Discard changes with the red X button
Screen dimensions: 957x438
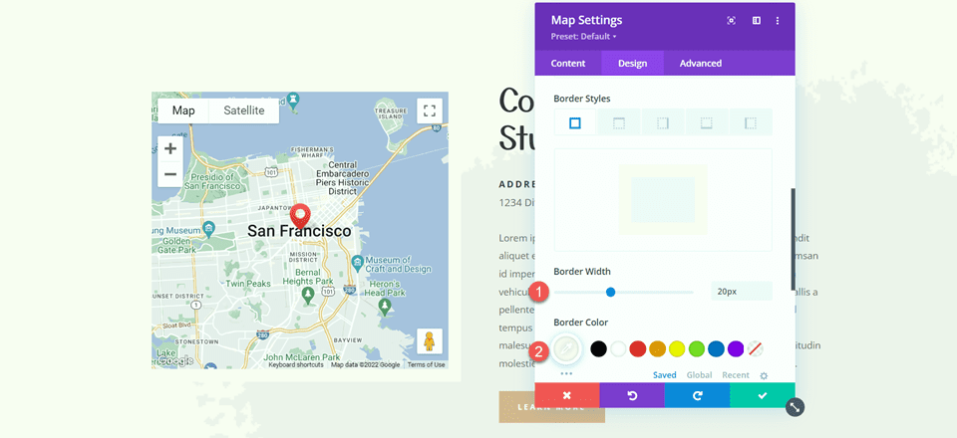567,395
